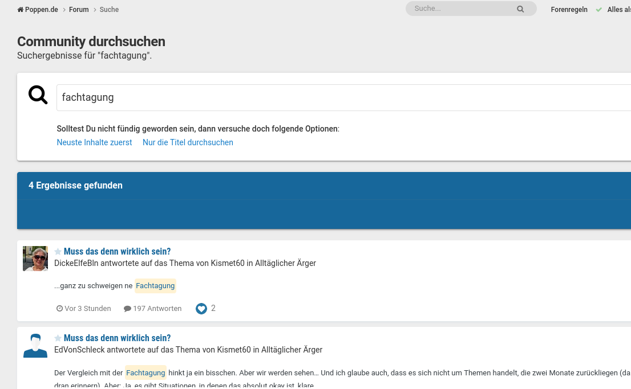Click the home icon beside Poppen.de
Screen dimensions: 631x389
tap(21, 10)
